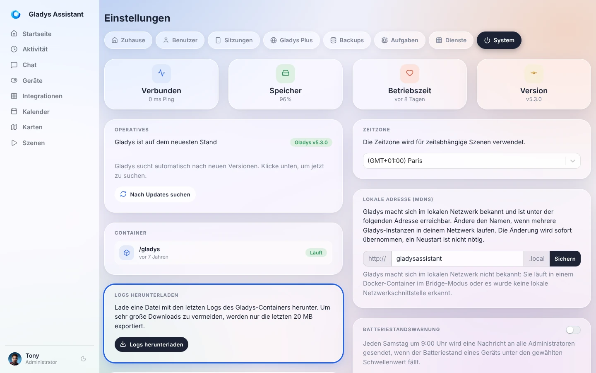Viewport: 596px width, 373px height.
Task: Click the Szenen play icon
Action: click(14, 143)
